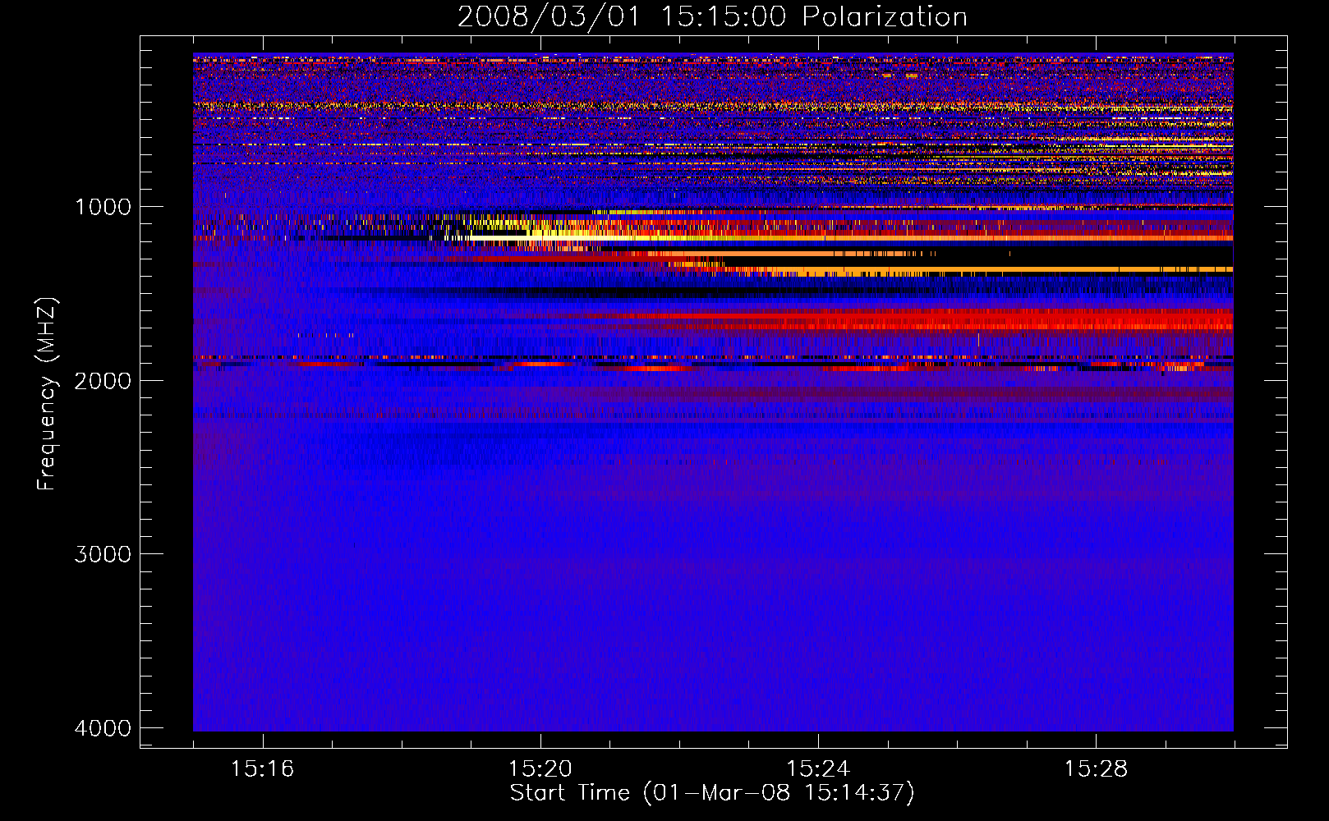Click the 'Frequency (MHZ)' y-axis label
1329x821 pixels.
[48, 394]
